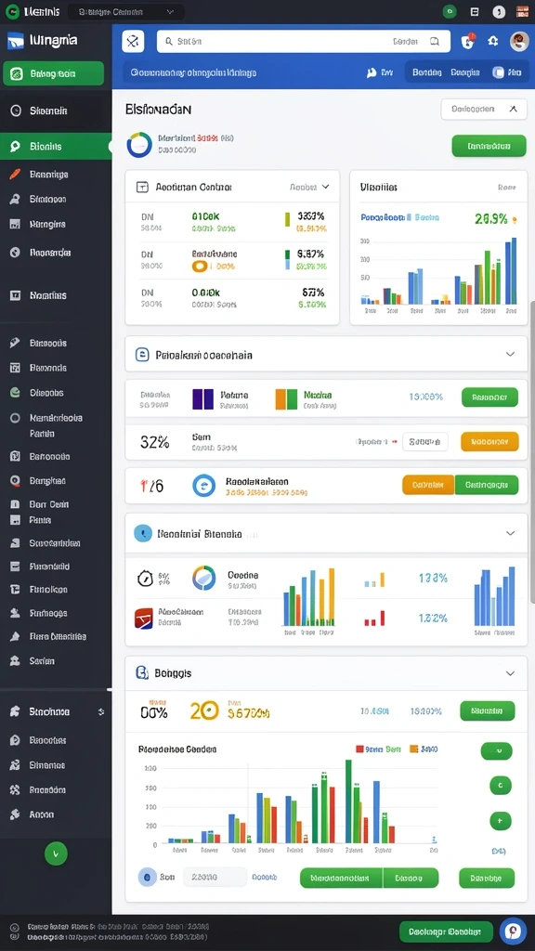
Task: Click the orange button in the '1/6' row
Action: pyautogui.click(x=428, y=485)
